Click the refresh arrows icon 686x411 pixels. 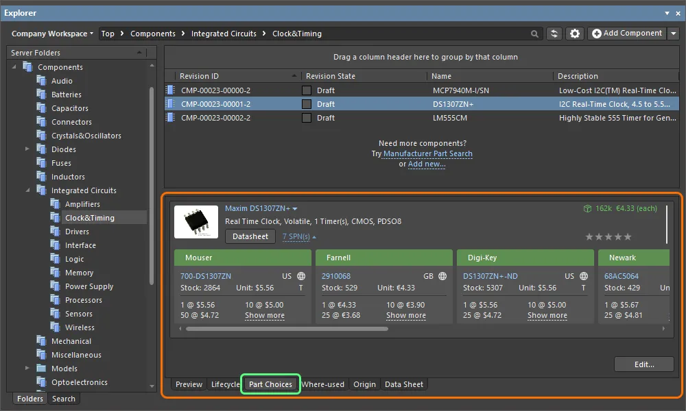click(x=554, y=34)
